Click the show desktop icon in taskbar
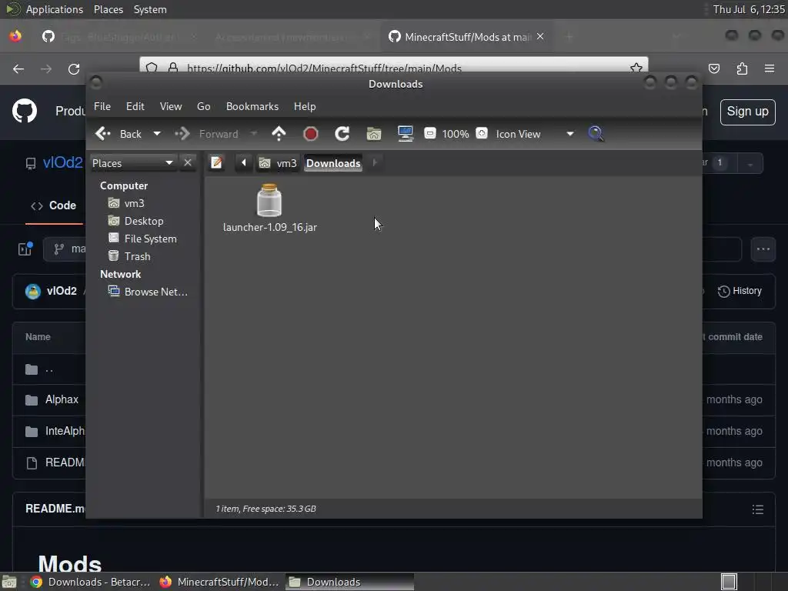 pyautogui.click(x=9, y=582)
